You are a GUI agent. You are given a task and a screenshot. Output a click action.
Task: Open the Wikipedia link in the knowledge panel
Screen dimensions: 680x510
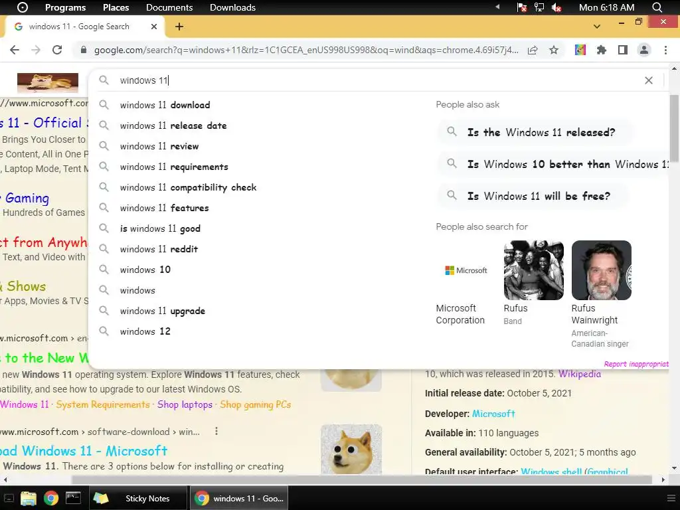[579, 374]
